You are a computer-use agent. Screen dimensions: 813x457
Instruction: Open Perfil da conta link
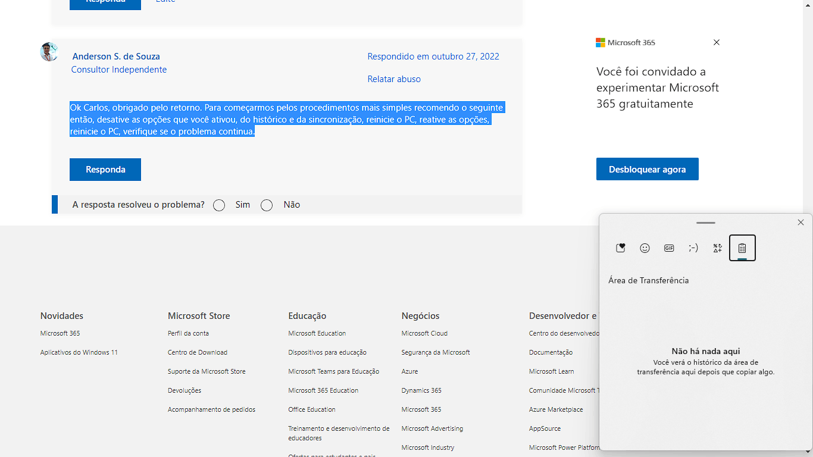click(188, 333)
